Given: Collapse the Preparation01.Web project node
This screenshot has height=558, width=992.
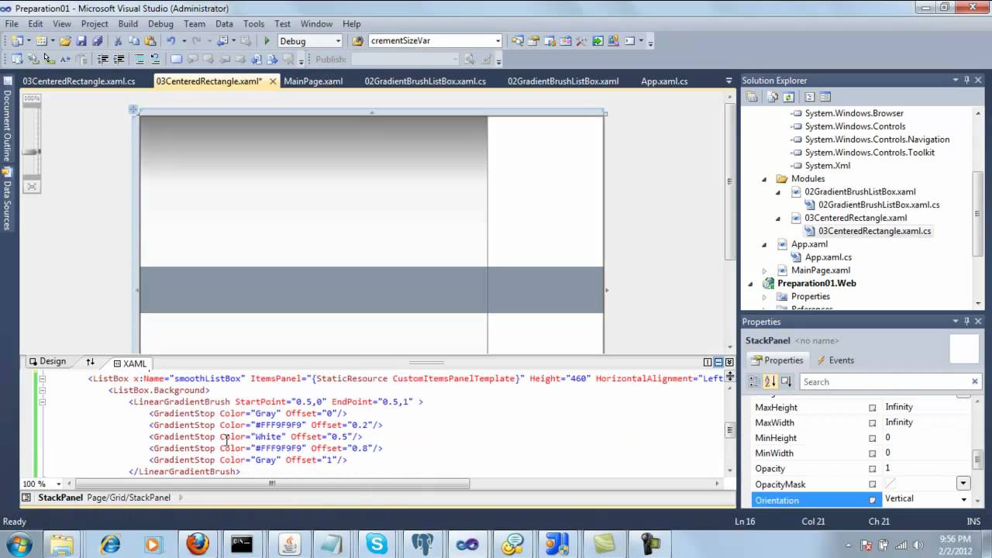Looking at the screenshot, I should (750, 284).
